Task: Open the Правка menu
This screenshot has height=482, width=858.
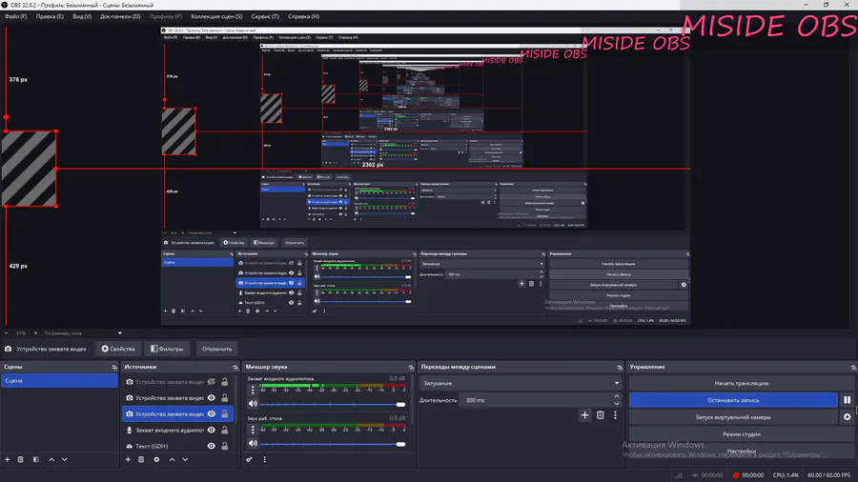Action: pyautogui.click(x=50, y=16)
